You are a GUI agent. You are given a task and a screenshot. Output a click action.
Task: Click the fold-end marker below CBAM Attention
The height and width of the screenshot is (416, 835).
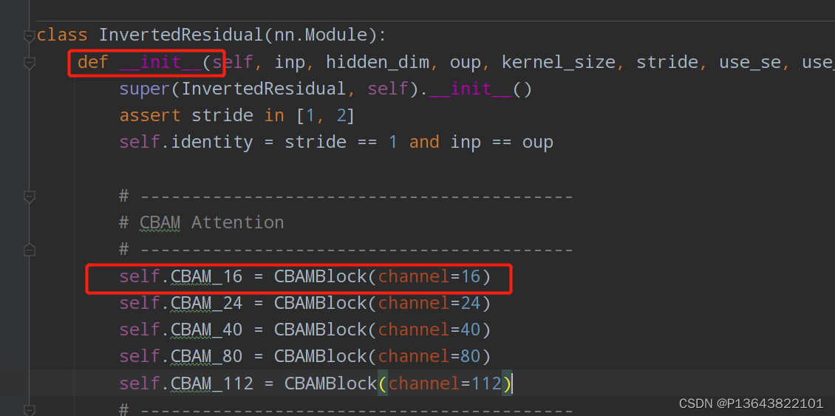[30, 250]
